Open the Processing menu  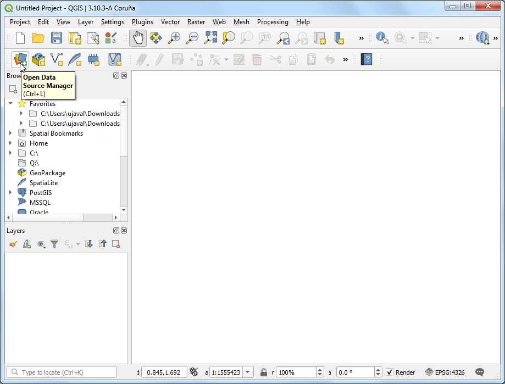273,22
